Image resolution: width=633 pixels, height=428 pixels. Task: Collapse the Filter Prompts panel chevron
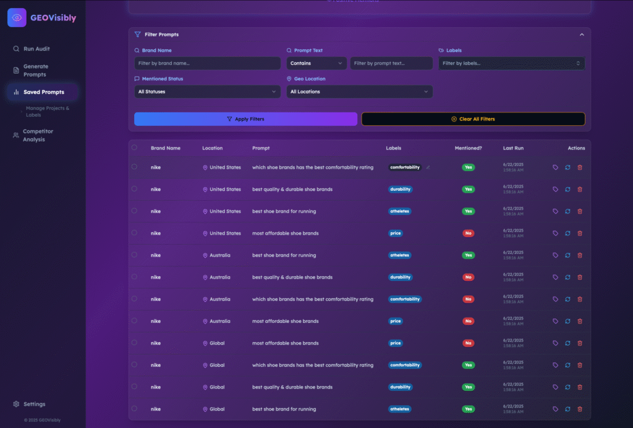pos(582,35)
